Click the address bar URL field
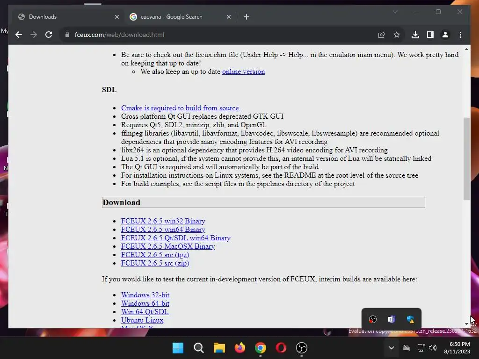Image resolution: width=479 pixels, height=359 pixels. tap(220, 35)
